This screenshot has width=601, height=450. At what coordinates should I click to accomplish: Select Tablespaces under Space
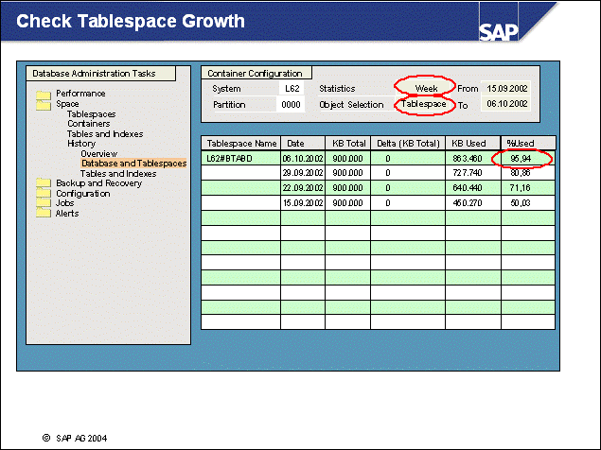(x=92, y=114)
